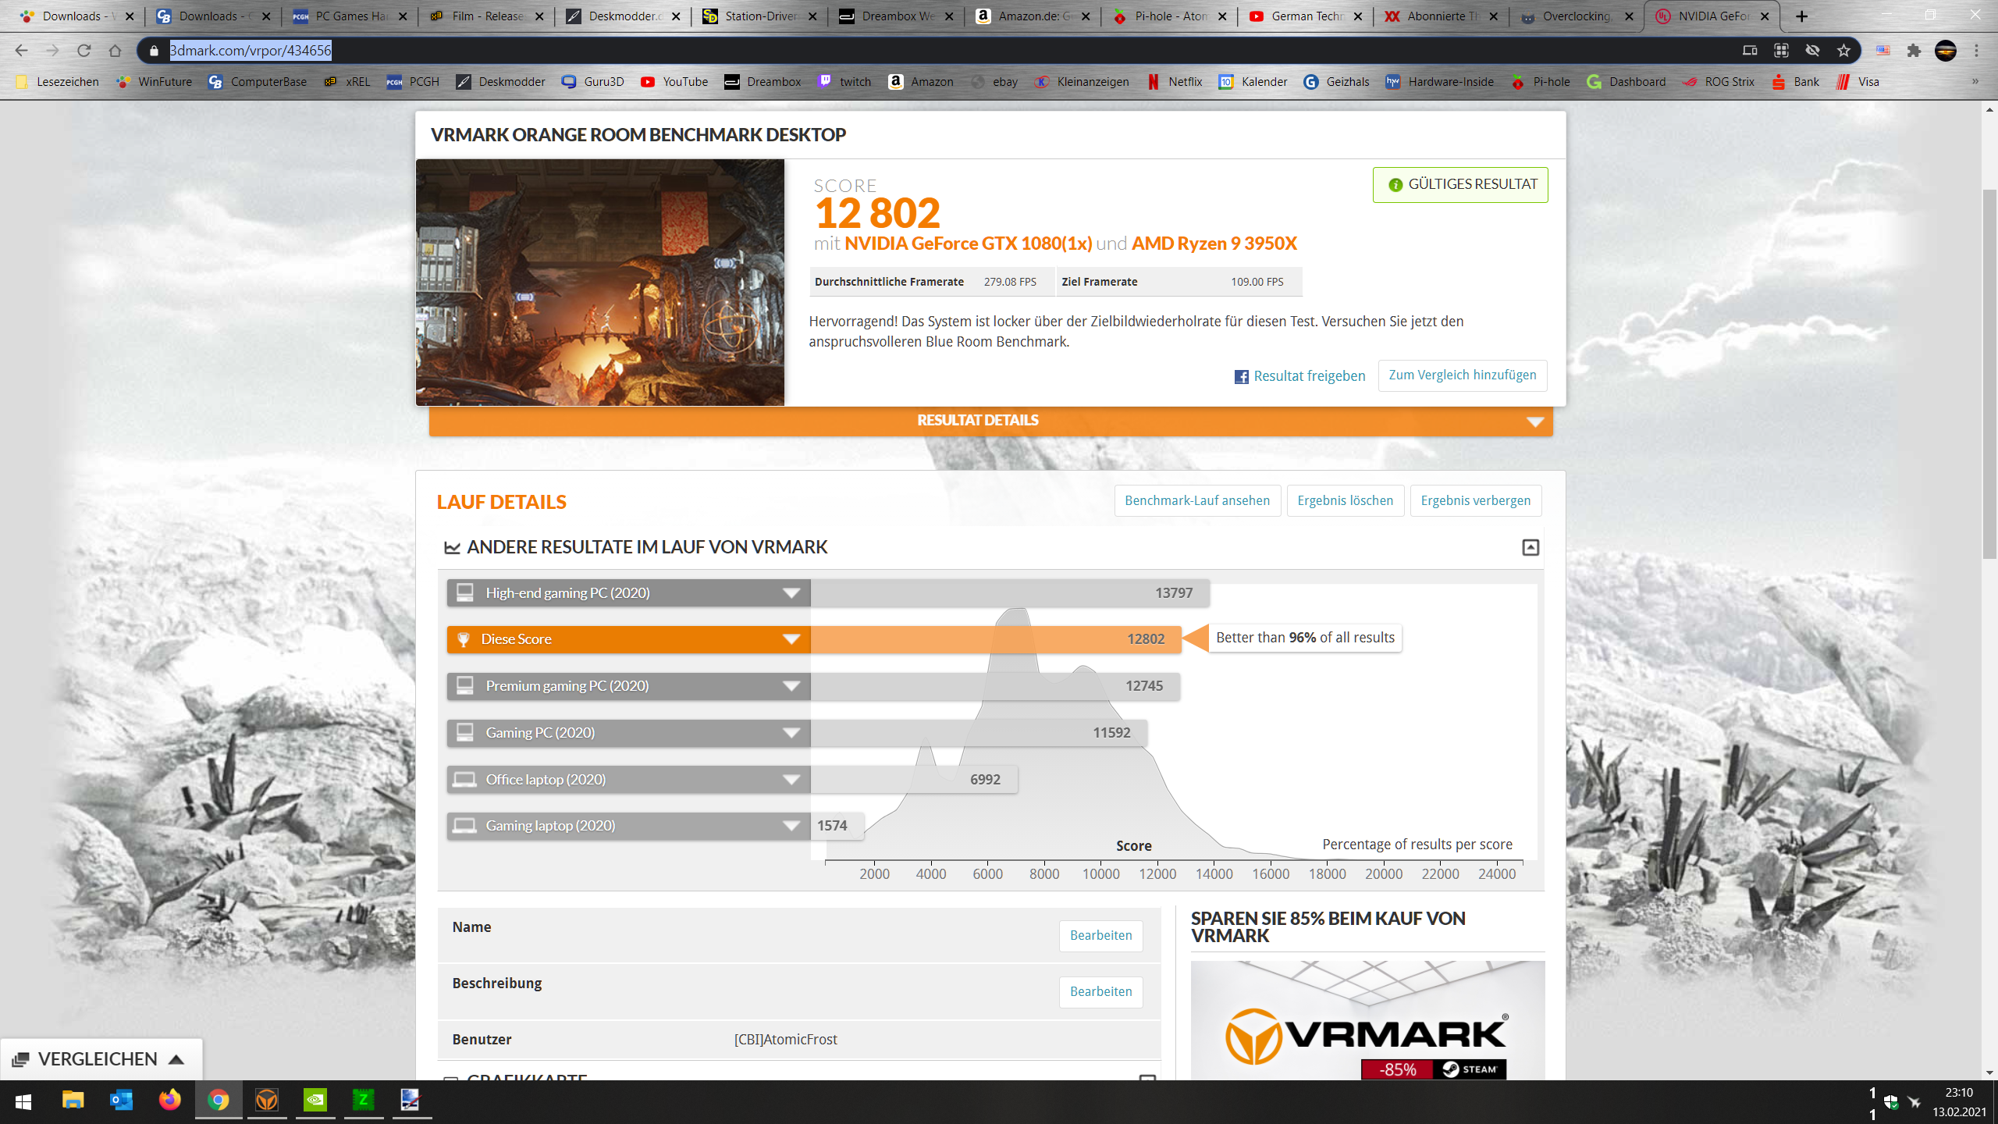Open the Lesezeichen bookmarks folder
1998x1124 pixels.
tap(57, 82)
